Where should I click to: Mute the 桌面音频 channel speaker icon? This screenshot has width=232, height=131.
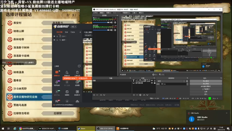pyautogui.click(x=112, y=30)
